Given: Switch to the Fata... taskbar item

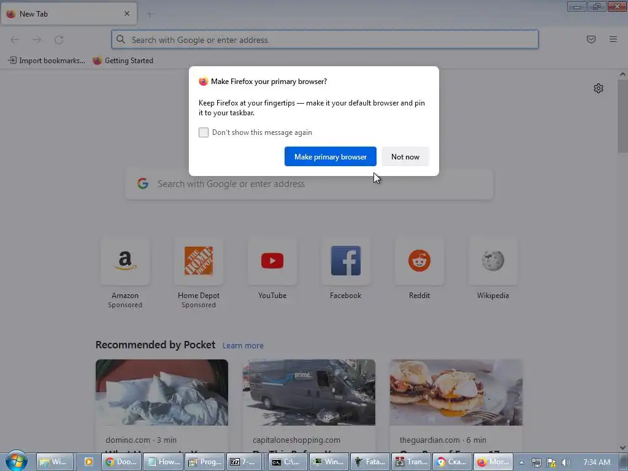Looking at the screenshot, I should click(x=370, y=462).
